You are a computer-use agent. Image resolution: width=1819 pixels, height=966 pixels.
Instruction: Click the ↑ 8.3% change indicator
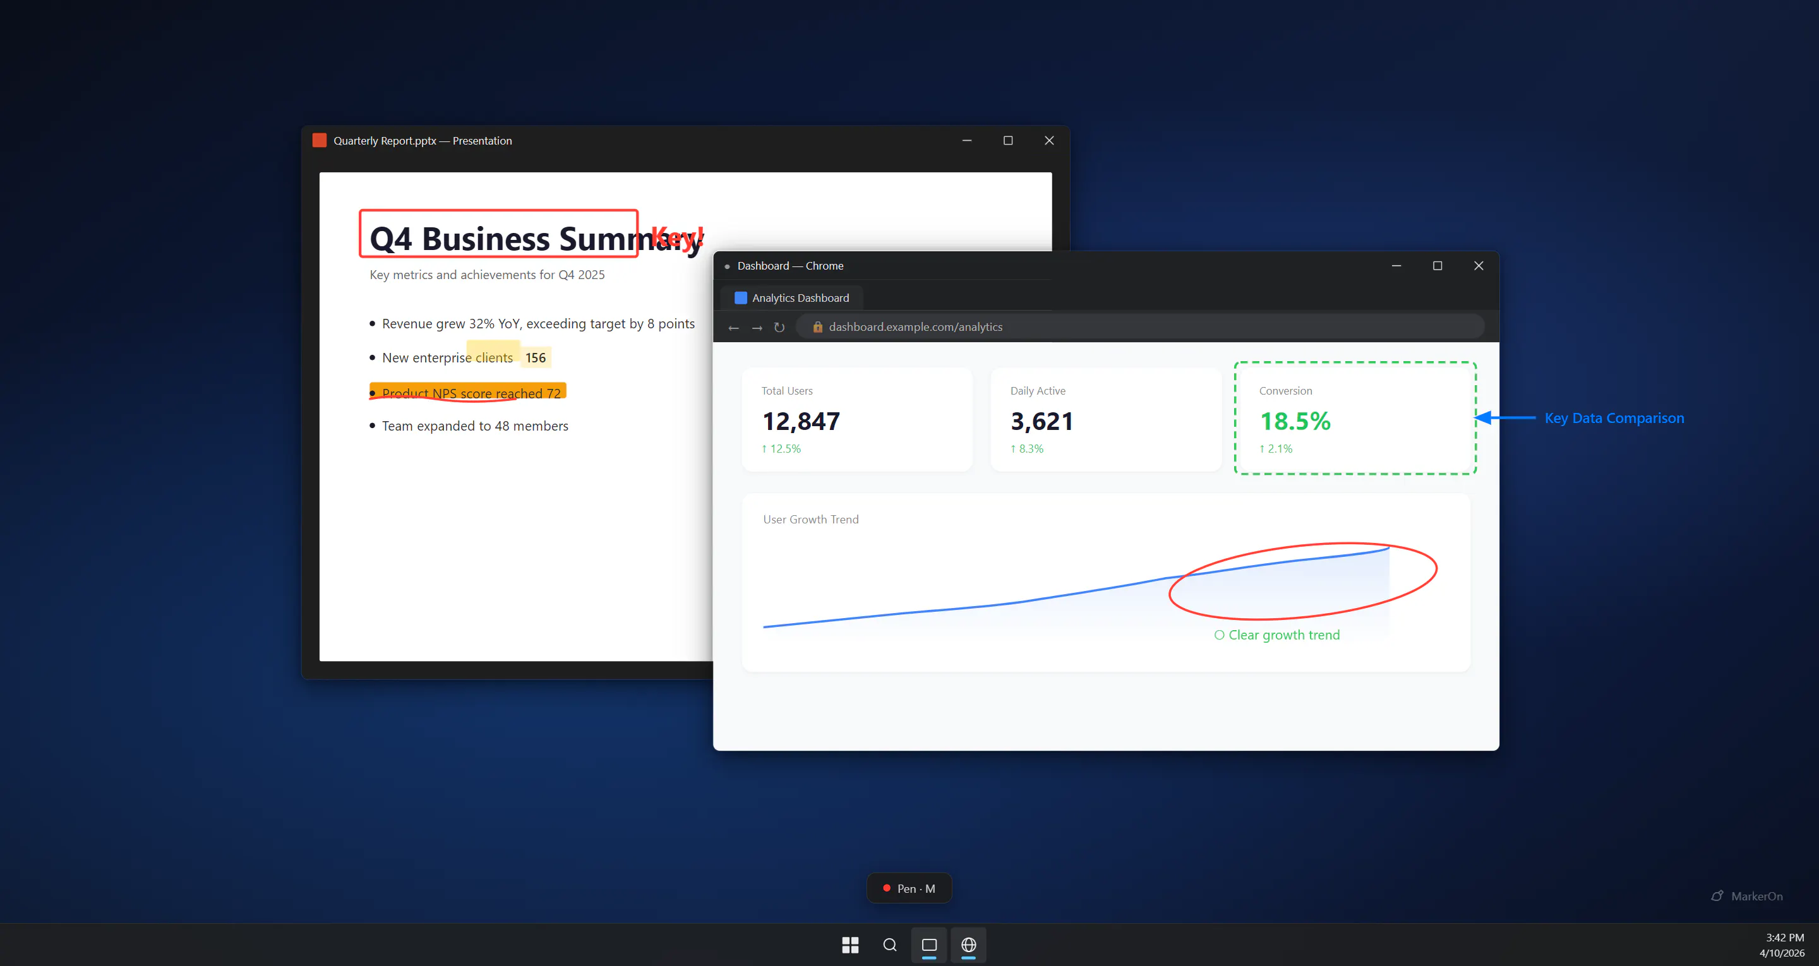(x=1027, y=449)
